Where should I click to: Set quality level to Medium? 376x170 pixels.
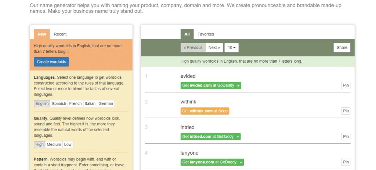pos(54,145)
